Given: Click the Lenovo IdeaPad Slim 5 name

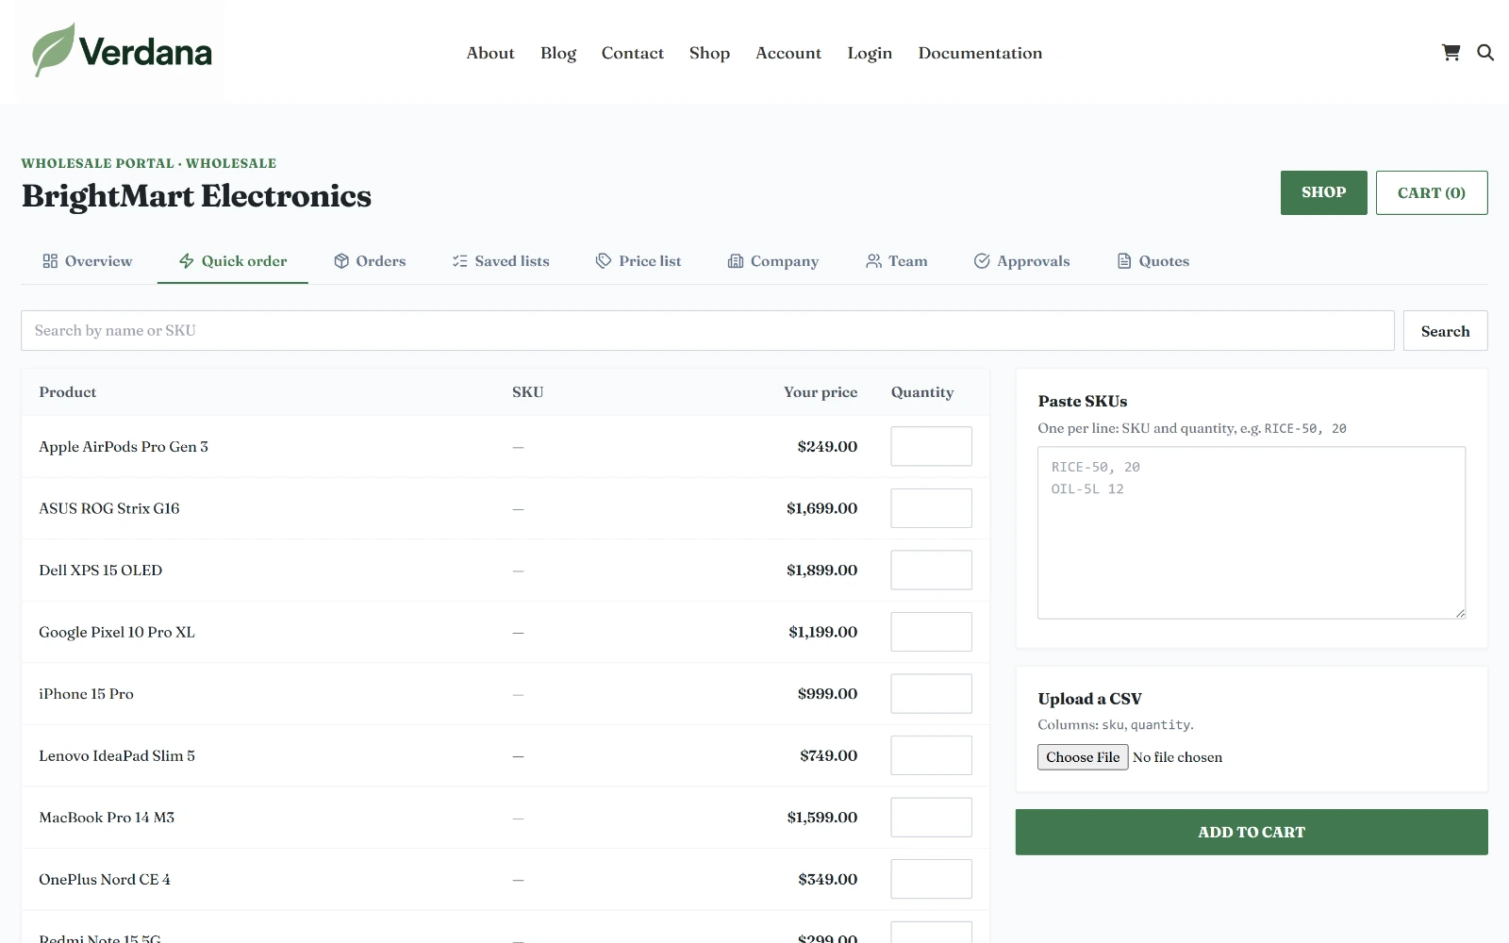Looking at the screenshot, I should (x=117, y=755).
